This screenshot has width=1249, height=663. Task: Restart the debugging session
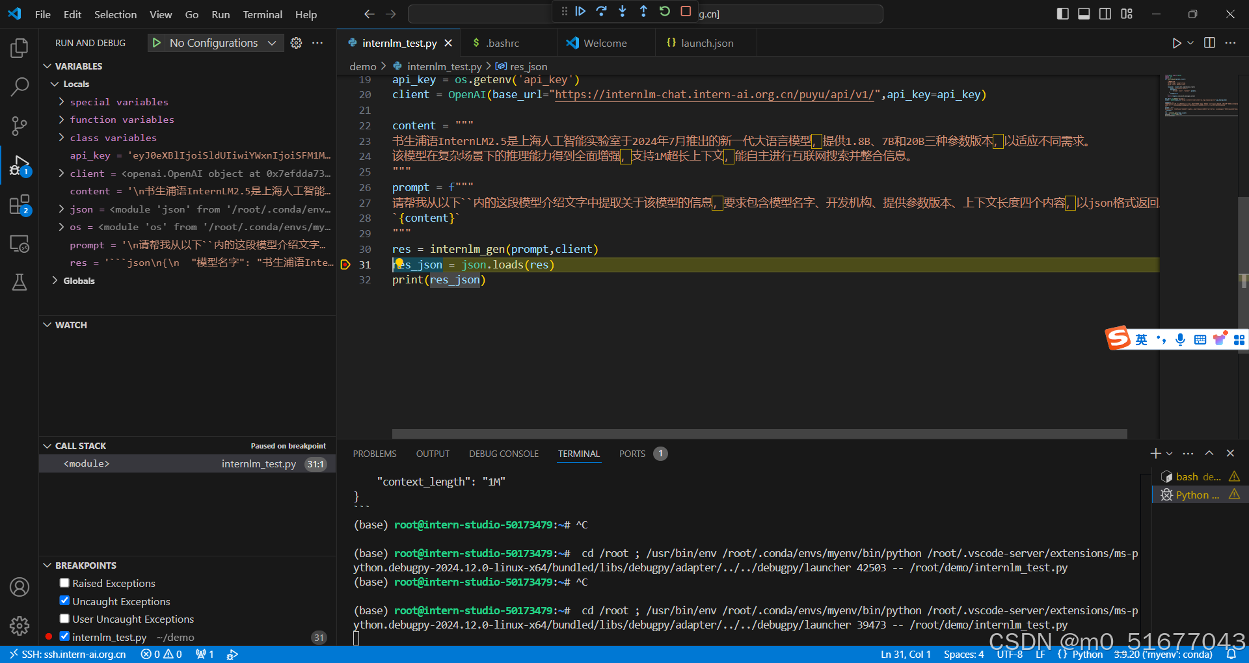(x=664, y=11)
